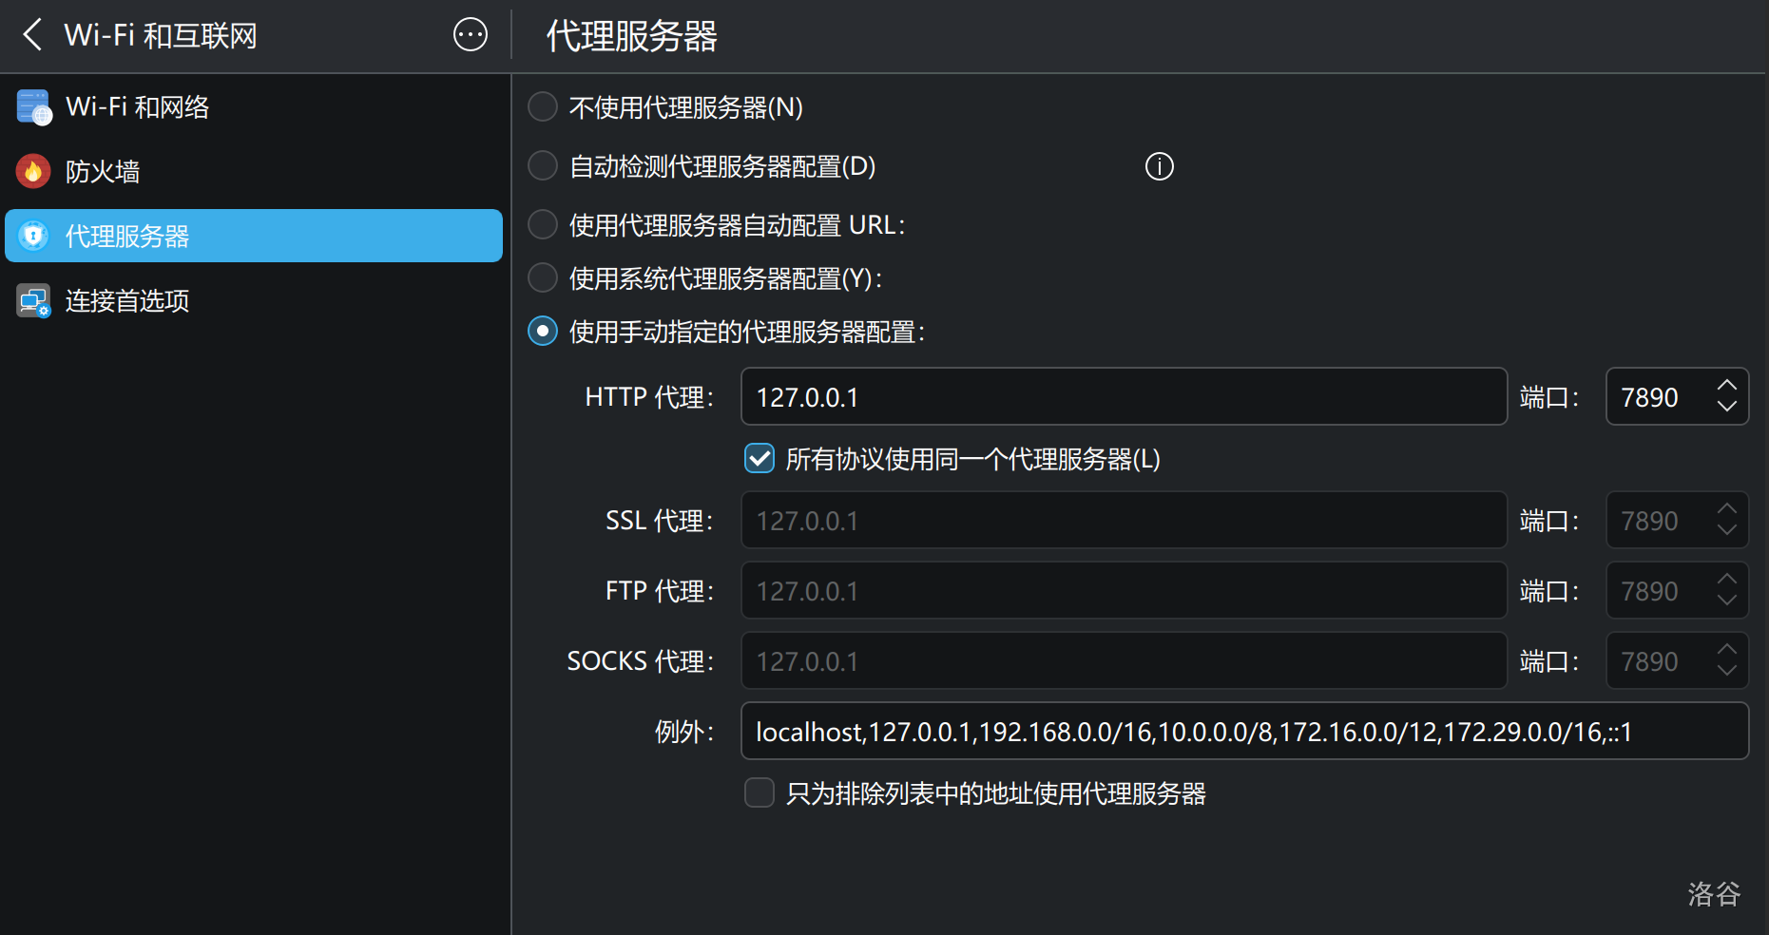Viewport: 1769px width, 935px height.
Task: Open the 连接首选项 settings page
Action: coord(127,301)
